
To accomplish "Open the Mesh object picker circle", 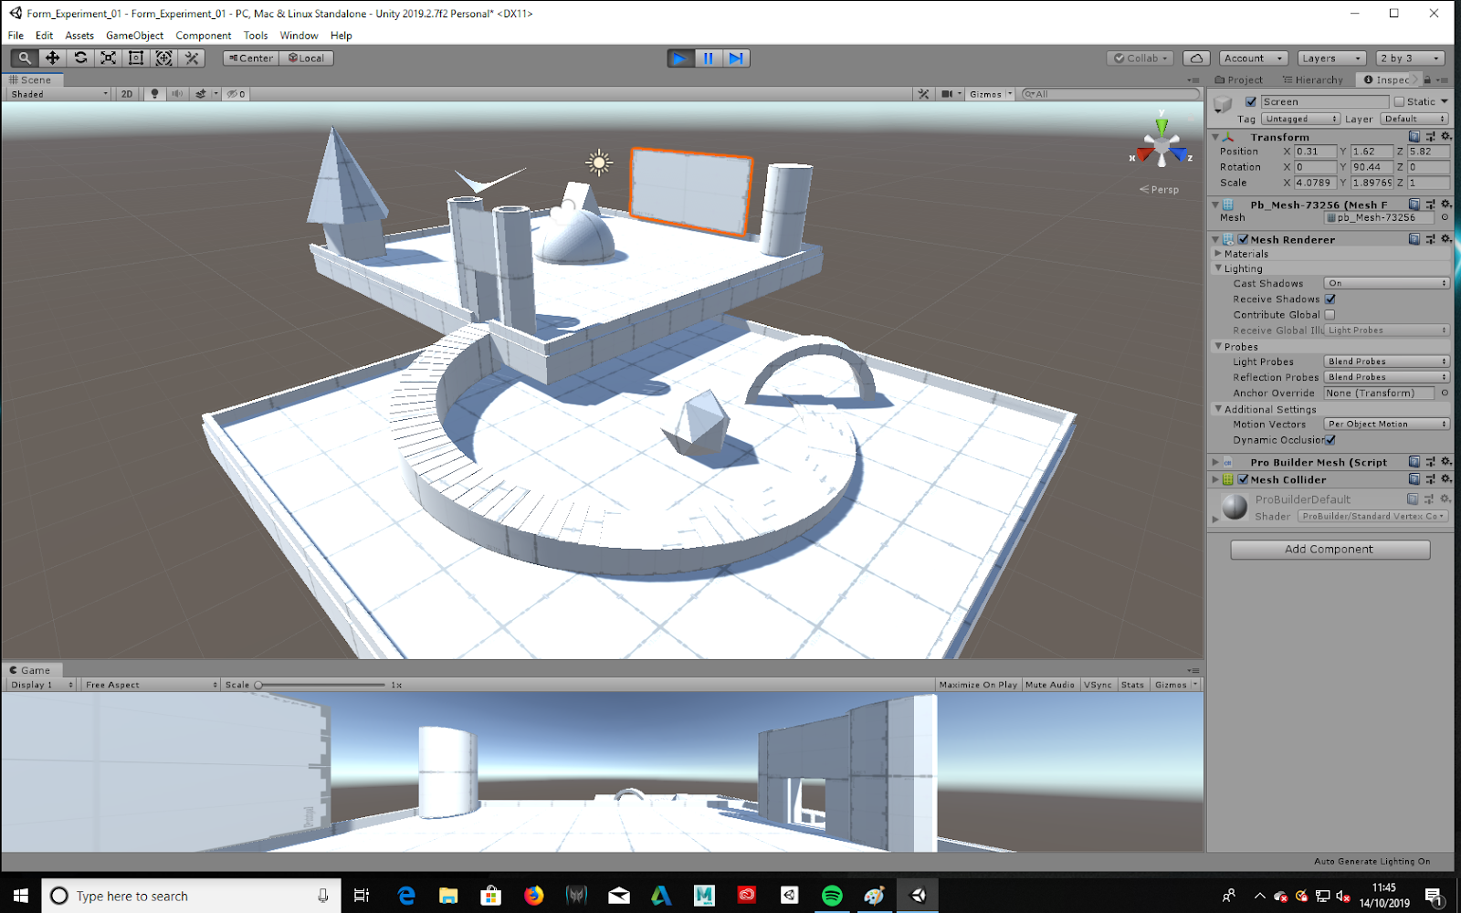I will (x=1445, y=218).
